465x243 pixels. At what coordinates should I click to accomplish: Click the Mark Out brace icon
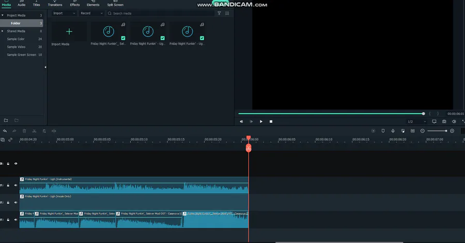click(x=438, y=114)
